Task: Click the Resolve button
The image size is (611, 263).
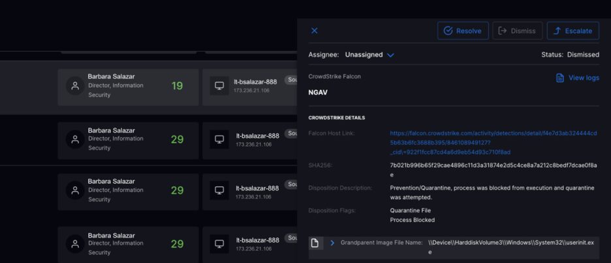Action: tap(463, 31)
